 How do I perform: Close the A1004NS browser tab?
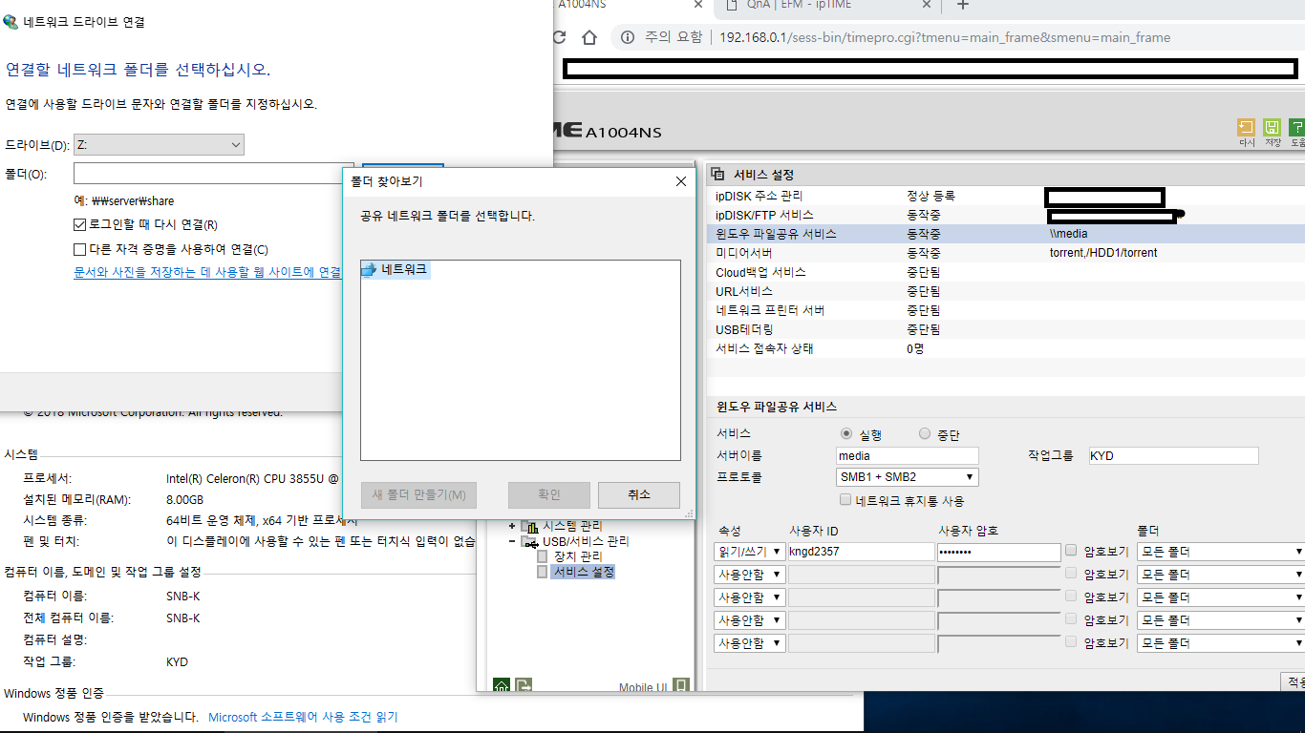click(696, 5)
